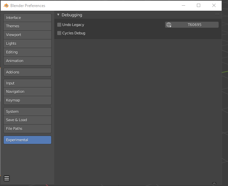Select the Experimental tab
This screenshot has width=228, height=186.
(27, 140)
